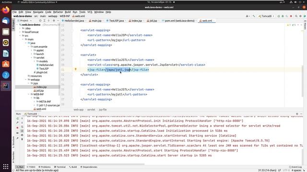Open the Tomcat8 run configuration dropdown
The image size is (307, 172).
pyautogui.click(x=266, y=16)
